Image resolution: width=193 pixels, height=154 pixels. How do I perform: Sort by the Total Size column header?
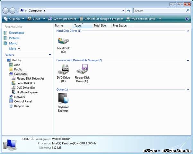coord(102,26)
